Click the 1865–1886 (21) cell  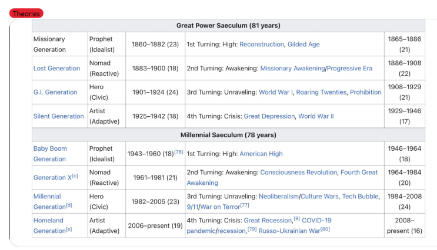405,44
